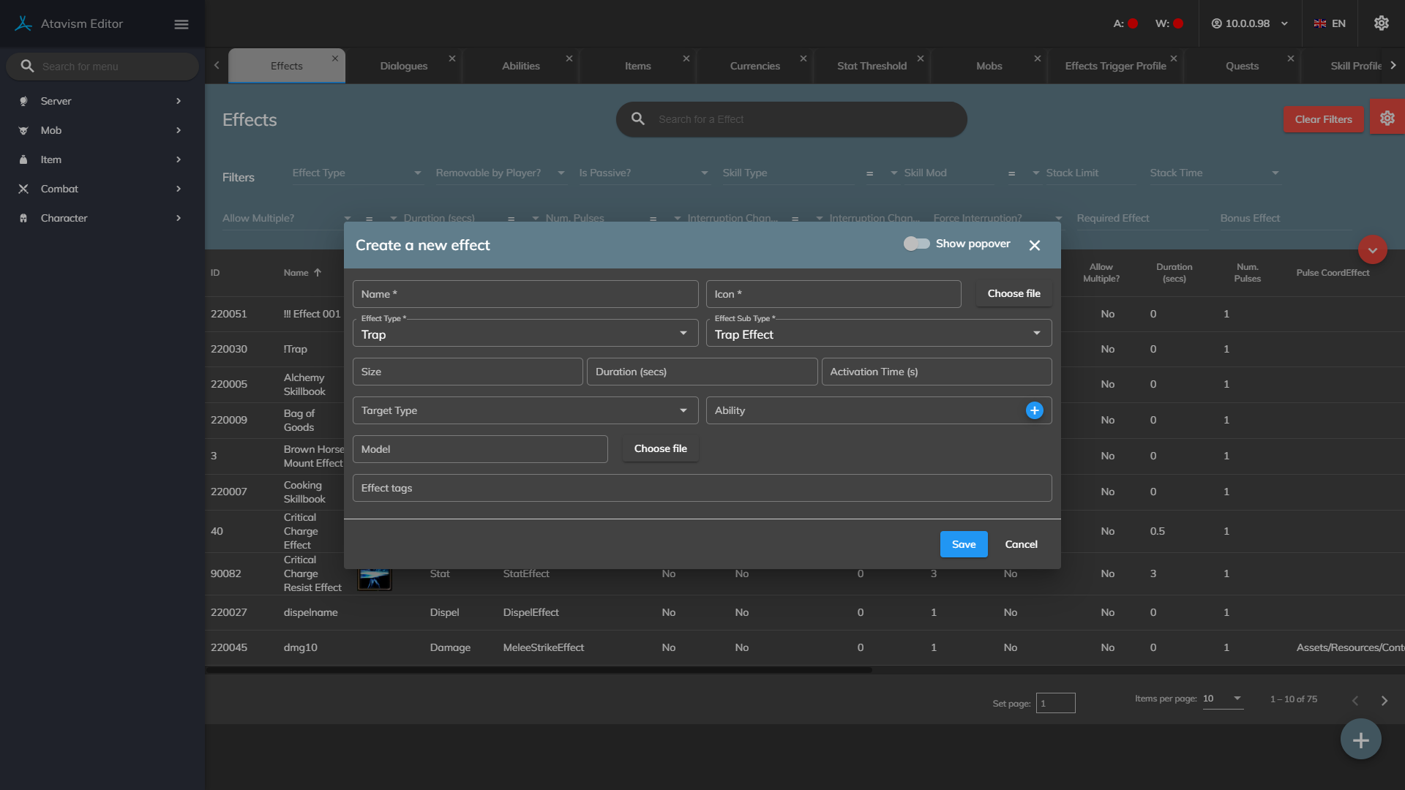
Task: Click the Name input field
Action: click(525, 294)
